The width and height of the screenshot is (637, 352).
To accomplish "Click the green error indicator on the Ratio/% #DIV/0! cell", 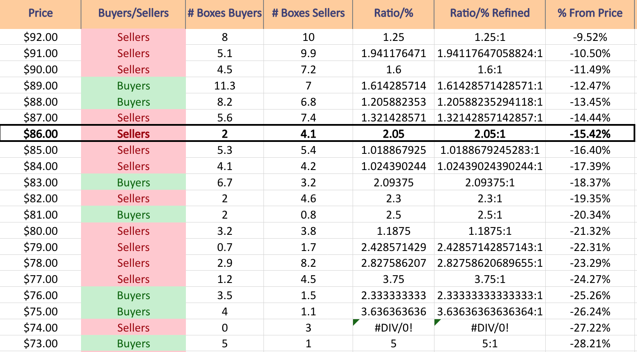I will coord(356,322).
